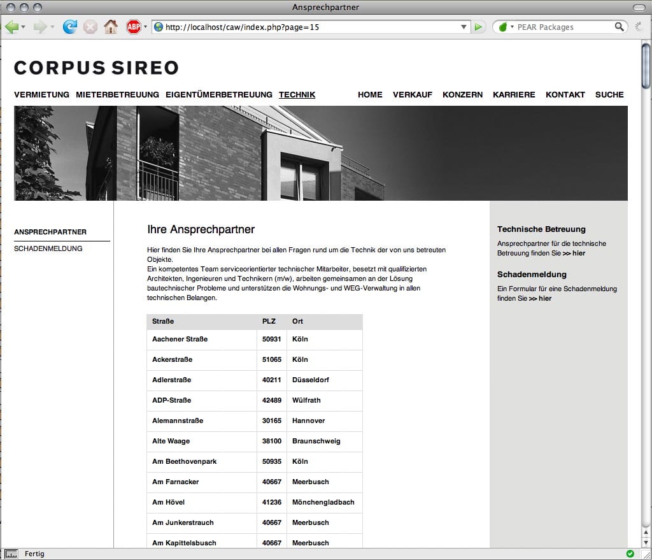Click the globe site icon in URL bar
The height and width of the screenshot is (560, 652).
pyautogui.click(x=159, y=27)
